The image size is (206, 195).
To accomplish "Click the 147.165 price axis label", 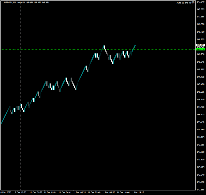I will tap(201, 17).
